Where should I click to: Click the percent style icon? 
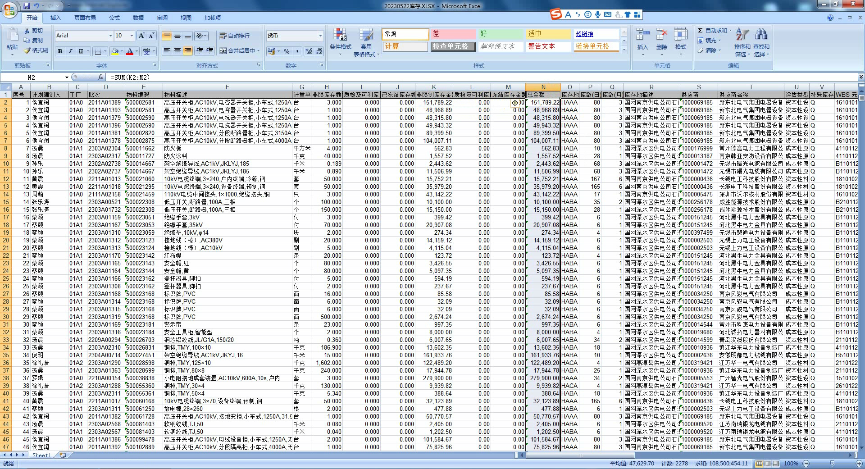click(x=287, y=51)
